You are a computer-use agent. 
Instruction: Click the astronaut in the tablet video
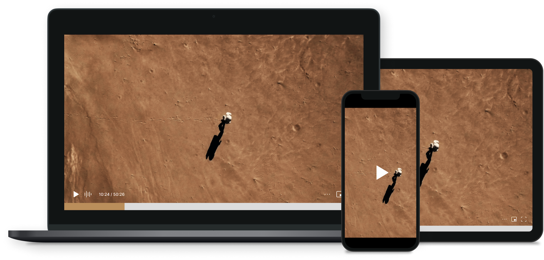click(x=435, y=146)
